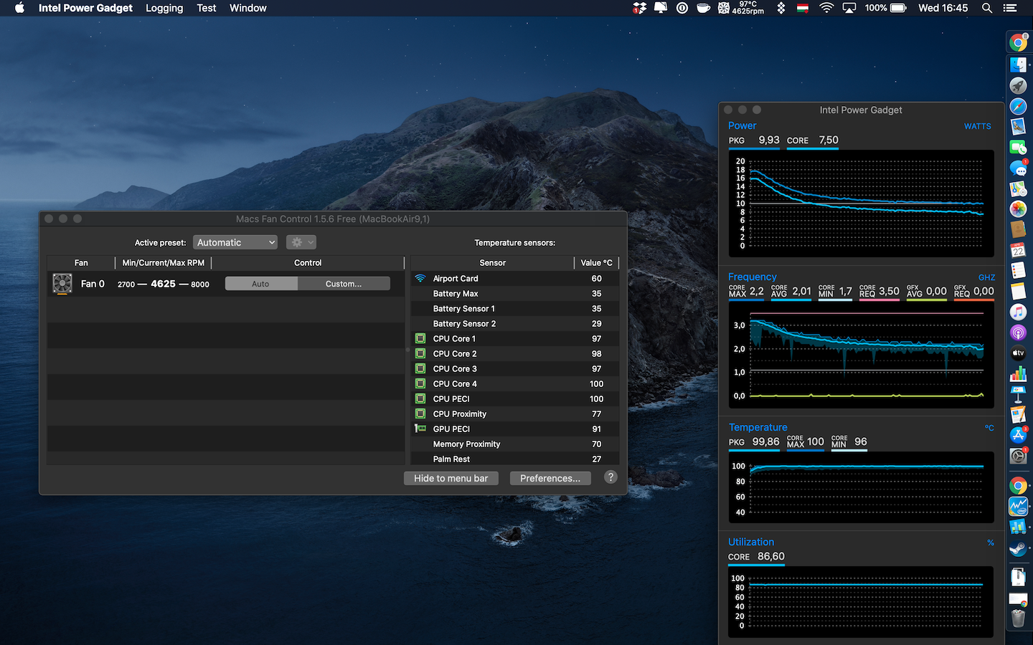Open the AirPlay display menu icon
Image resolution: width=1033 pixels, height=645 pixels.
(849, 8)
